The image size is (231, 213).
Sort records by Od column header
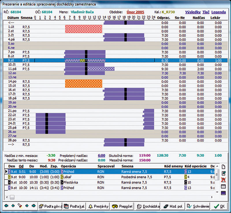point(21,166)
